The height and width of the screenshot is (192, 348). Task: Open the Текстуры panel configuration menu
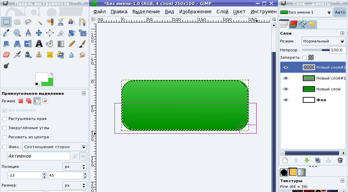click(342, 181)
